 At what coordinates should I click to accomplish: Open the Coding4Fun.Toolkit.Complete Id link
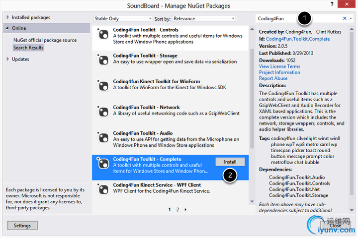point(298,39)
